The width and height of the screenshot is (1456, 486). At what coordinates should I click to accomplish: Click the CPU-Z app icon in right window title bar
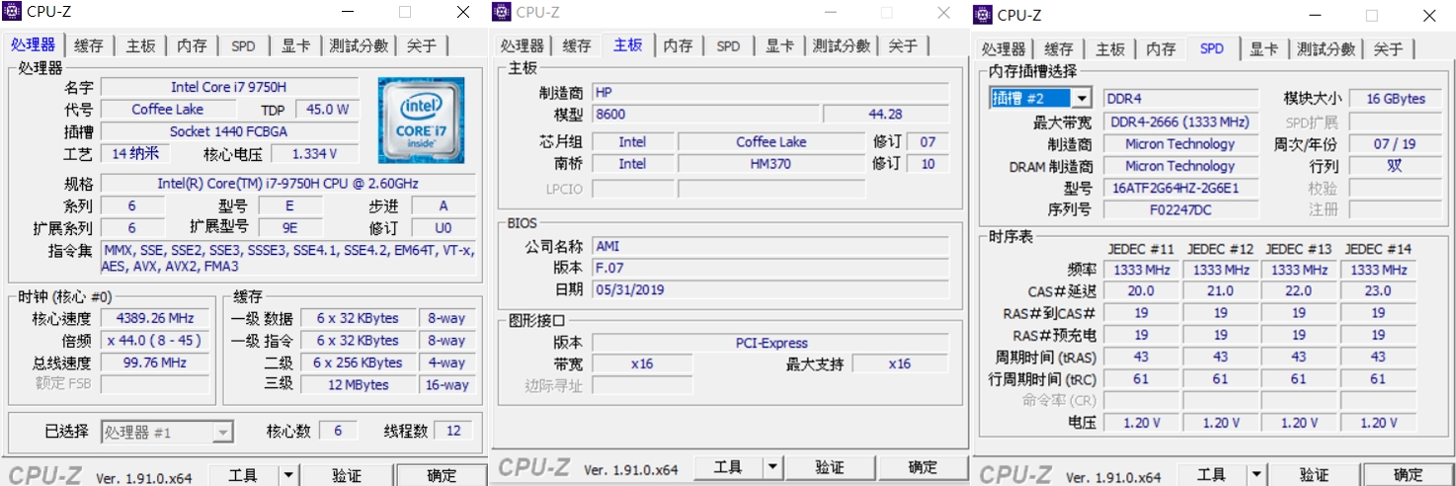(x=984, y=15)
